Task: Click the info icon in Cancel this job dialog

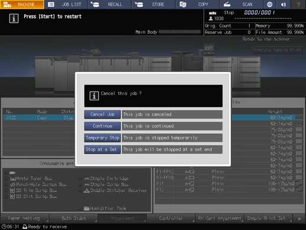Action: tap(94, 96)
